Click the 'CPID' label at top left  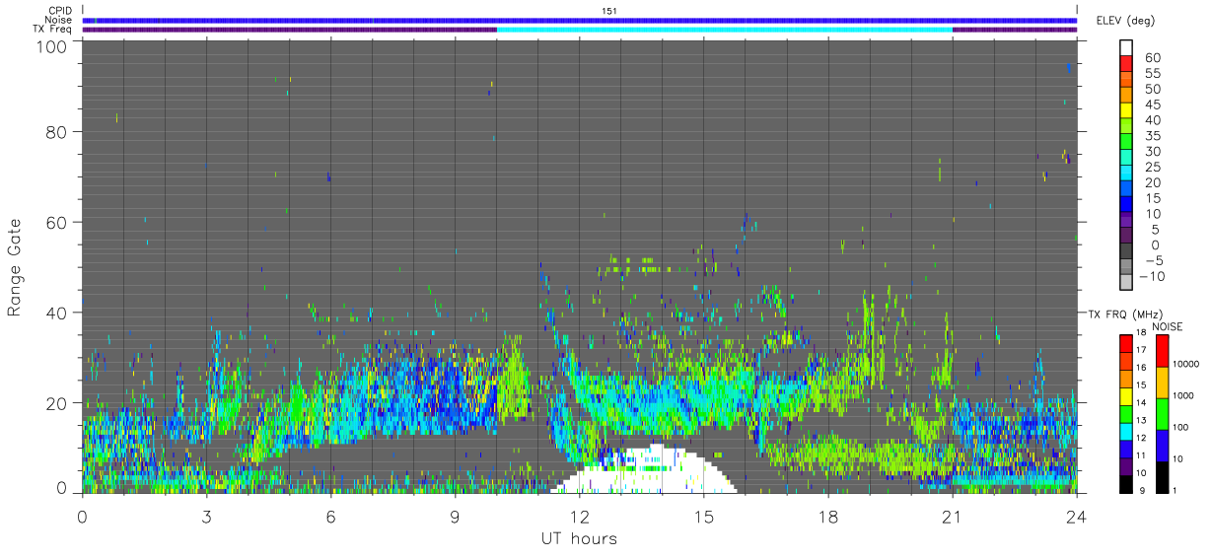[59, 10]
